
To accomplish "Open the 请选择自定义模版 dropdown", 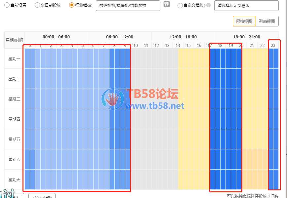I will [246, 5].
